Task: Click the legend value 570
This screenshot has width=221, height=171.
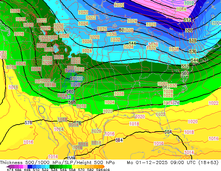Action: (81, 170)
